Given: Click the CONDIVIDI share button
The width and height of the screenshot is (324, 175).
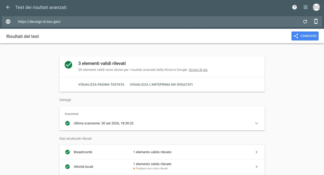Looking at the screenshot, I should pyautogui.click(x=305, y=36).
